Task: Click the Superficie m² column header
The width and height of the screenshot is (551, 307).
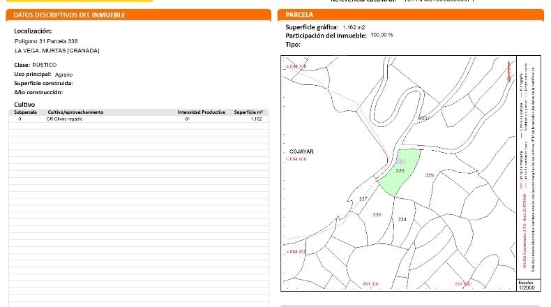Action: [248, 112]
